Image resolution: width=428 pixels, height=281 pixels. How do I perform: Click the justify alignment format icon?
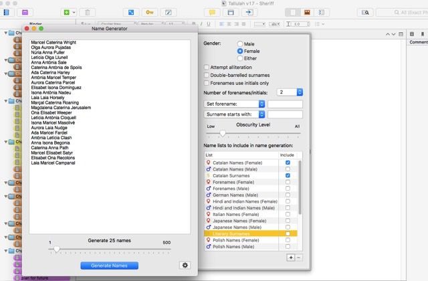243,24
